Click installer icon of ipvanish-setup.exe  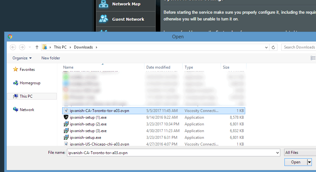point(66,137)
